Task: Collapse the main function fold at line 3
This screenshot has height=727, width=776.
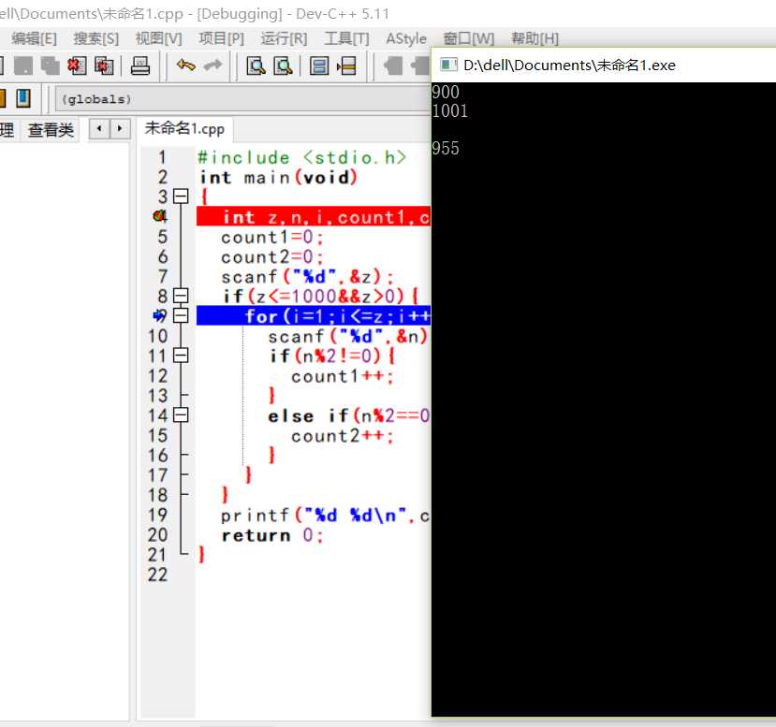Action: coord(182,196)
